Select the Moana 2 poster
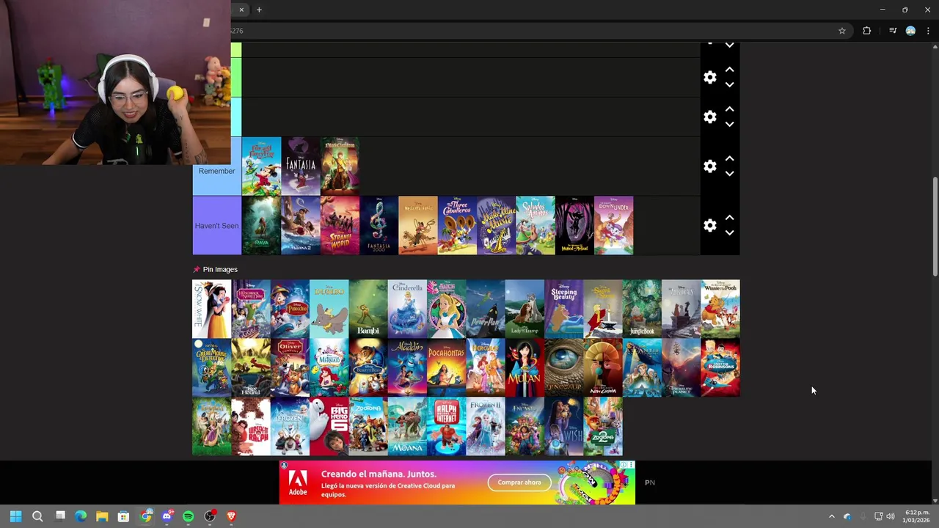This screenshot has width=939, height=528. tap(301, 225)
